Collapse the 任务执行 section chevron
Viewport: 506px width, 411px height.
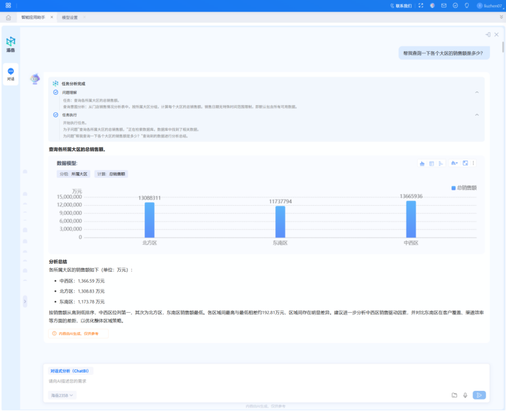(477, 115)
